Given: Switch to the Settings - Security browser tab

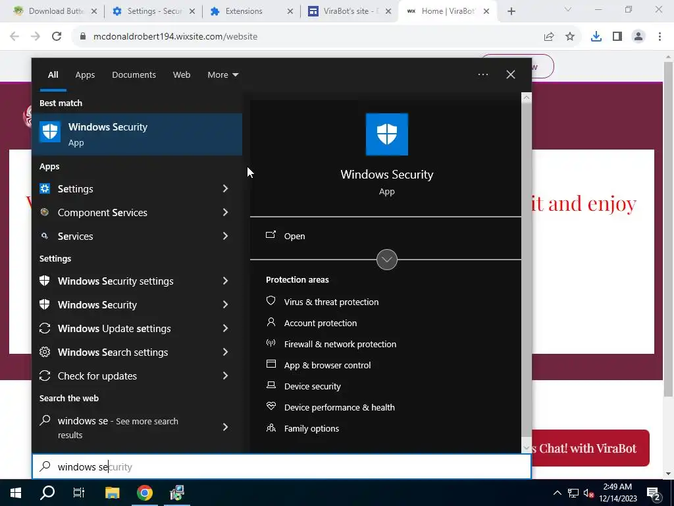Looking at the screenshot, I should 153,11.
